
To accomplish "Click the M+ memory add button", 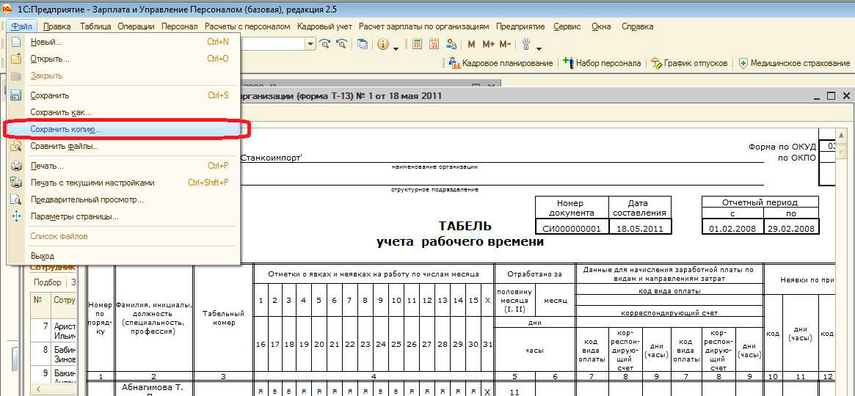I will 488,45.
